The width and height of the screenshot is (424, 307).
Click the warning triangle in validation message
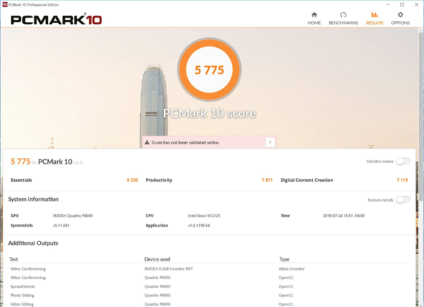click(x=147, y=142)
